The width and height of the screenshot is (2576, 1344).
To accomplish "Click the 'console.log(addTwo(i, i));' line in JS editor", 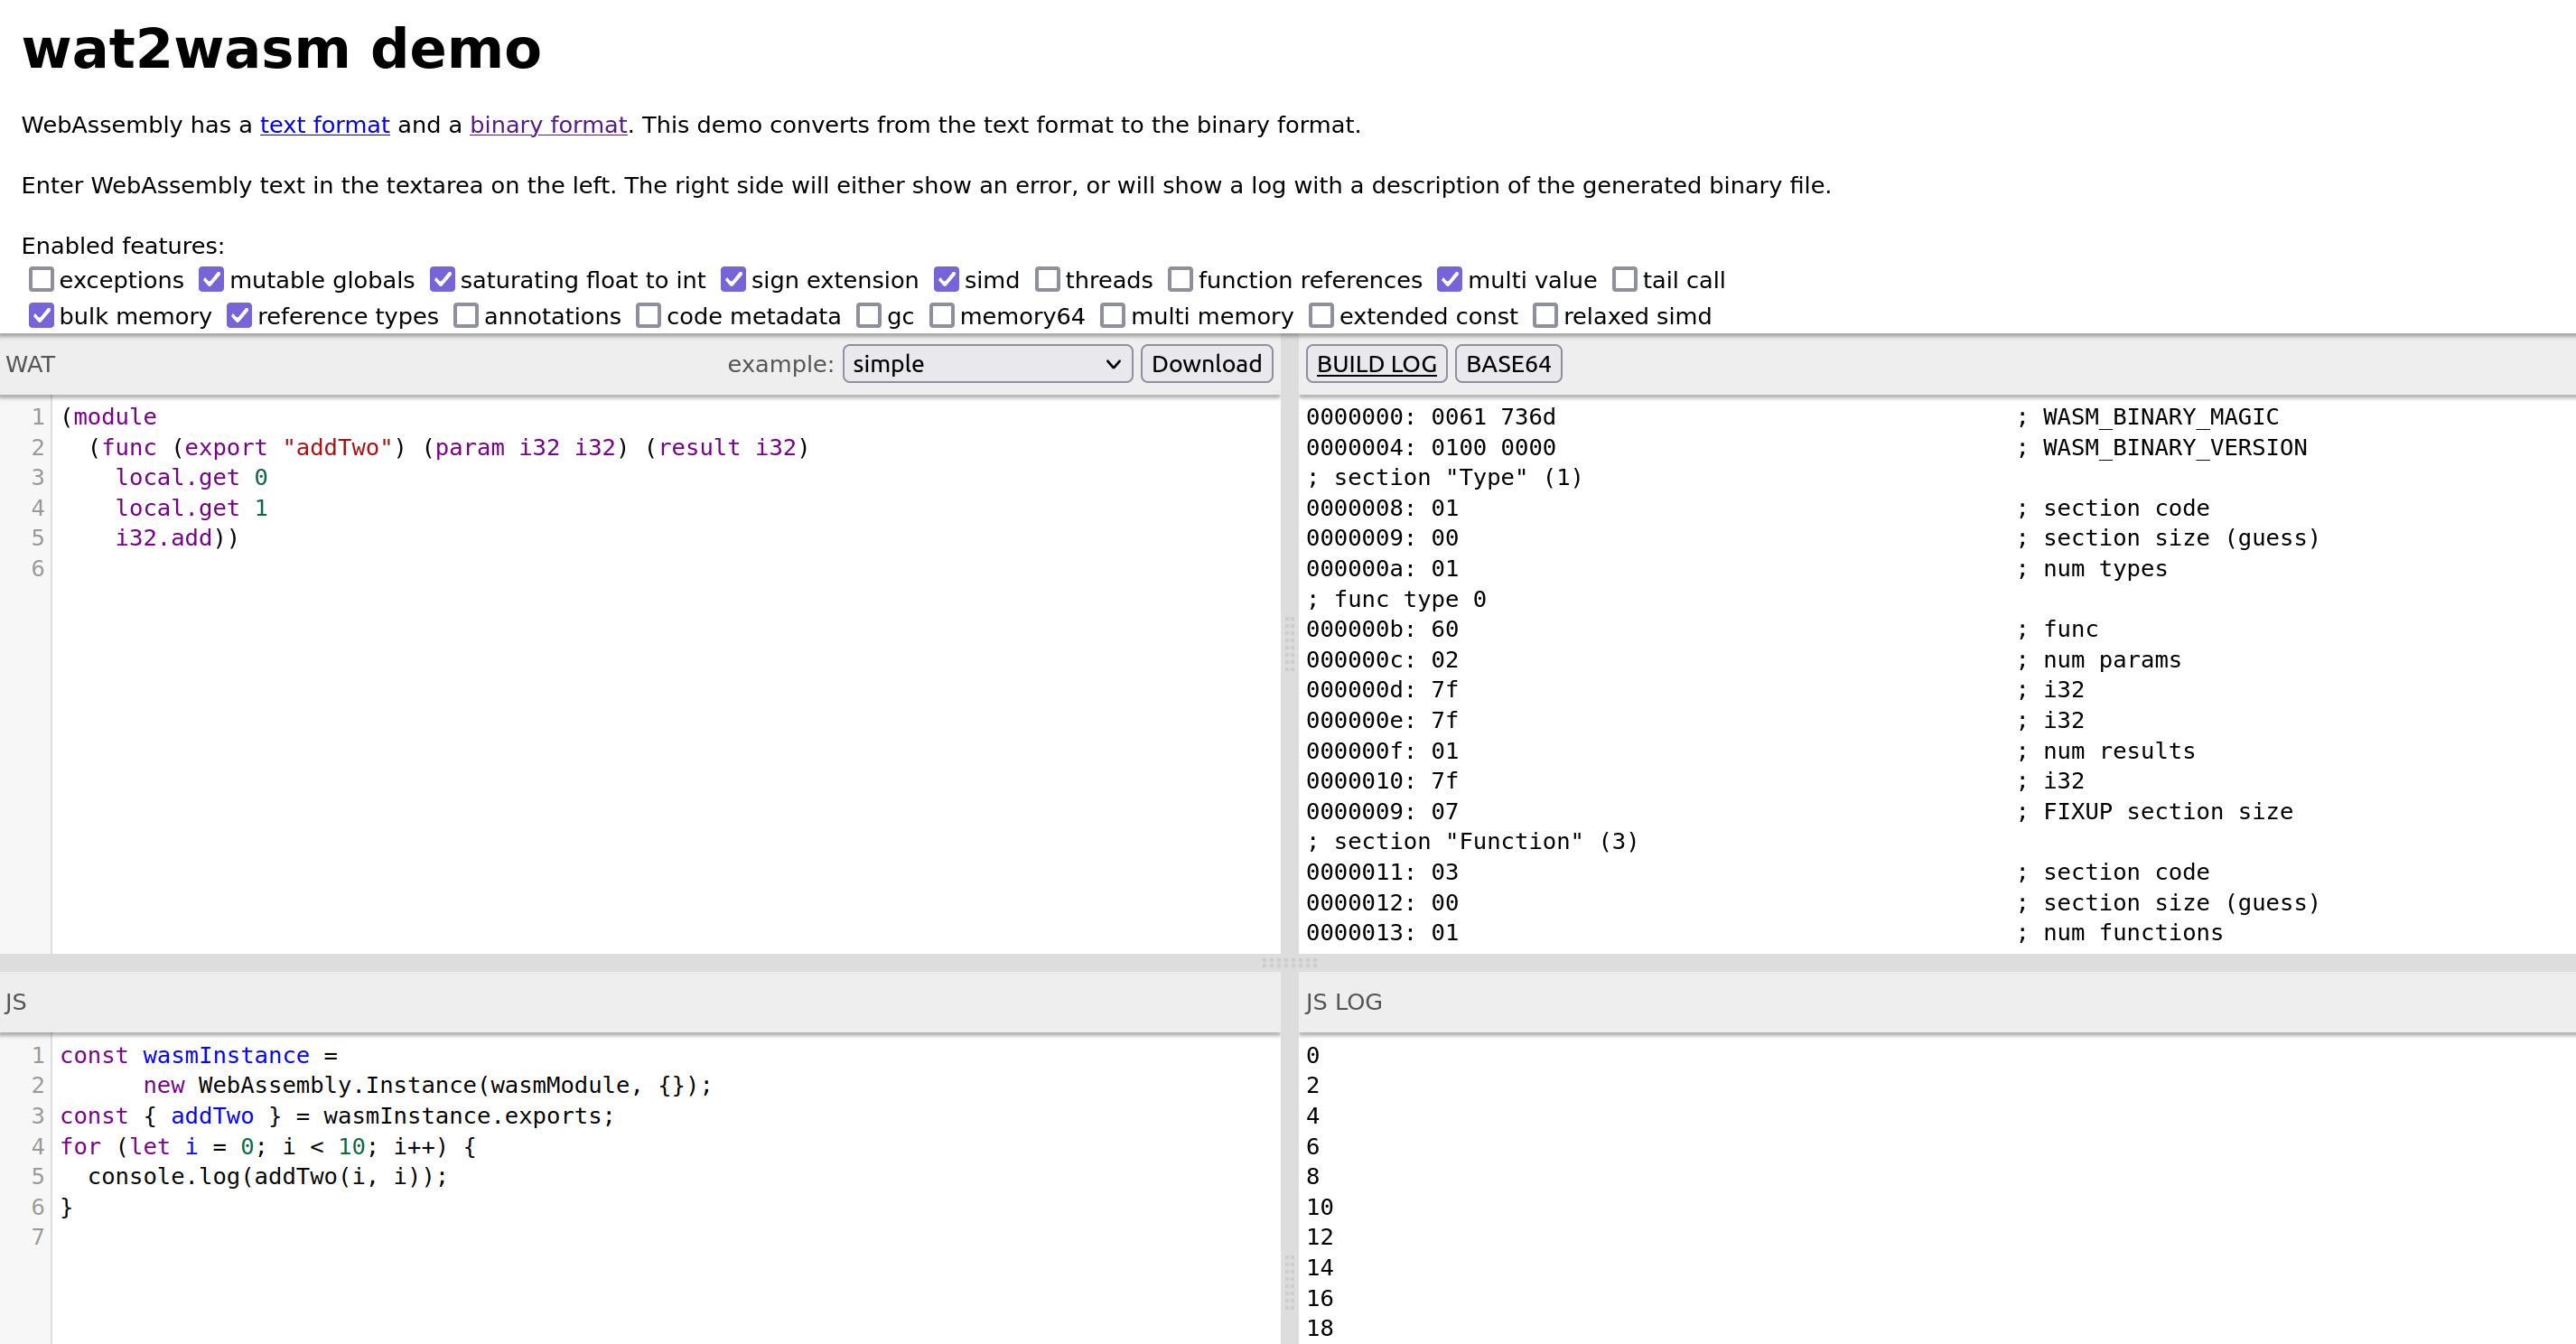I will coord(267,1177).
